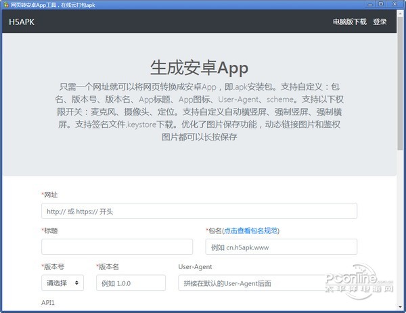The width and height of the screenshot is (406, 313).
Task: Click the 网址 field label
Action: [x=51, y=195]
